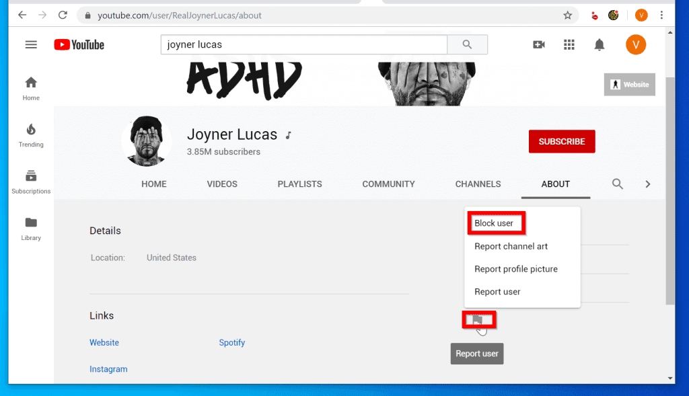Switch to the HOME channel tab
Screen dimensions: 689x396
click(x=154, y=184)
